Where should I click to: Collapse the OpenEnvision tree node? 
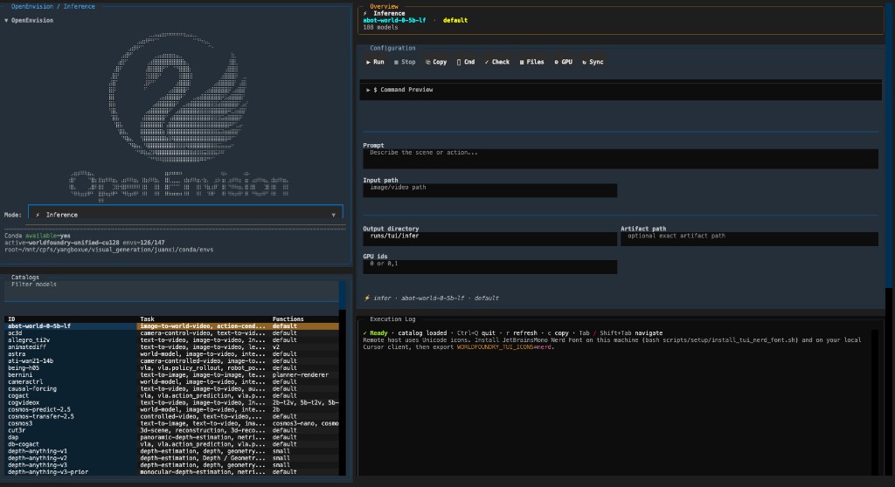coord(29,21)
